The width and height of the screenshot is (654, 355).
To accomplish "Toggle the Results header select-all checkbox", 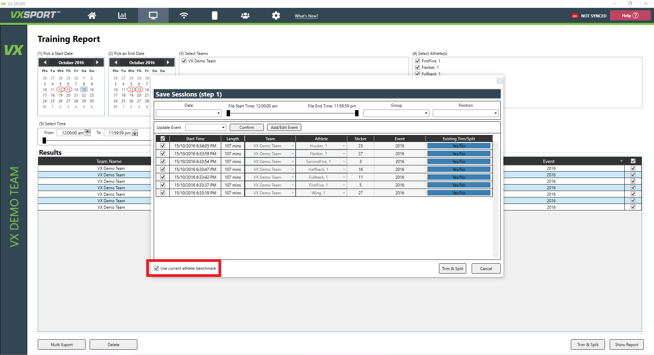I will tap(633, 161).
